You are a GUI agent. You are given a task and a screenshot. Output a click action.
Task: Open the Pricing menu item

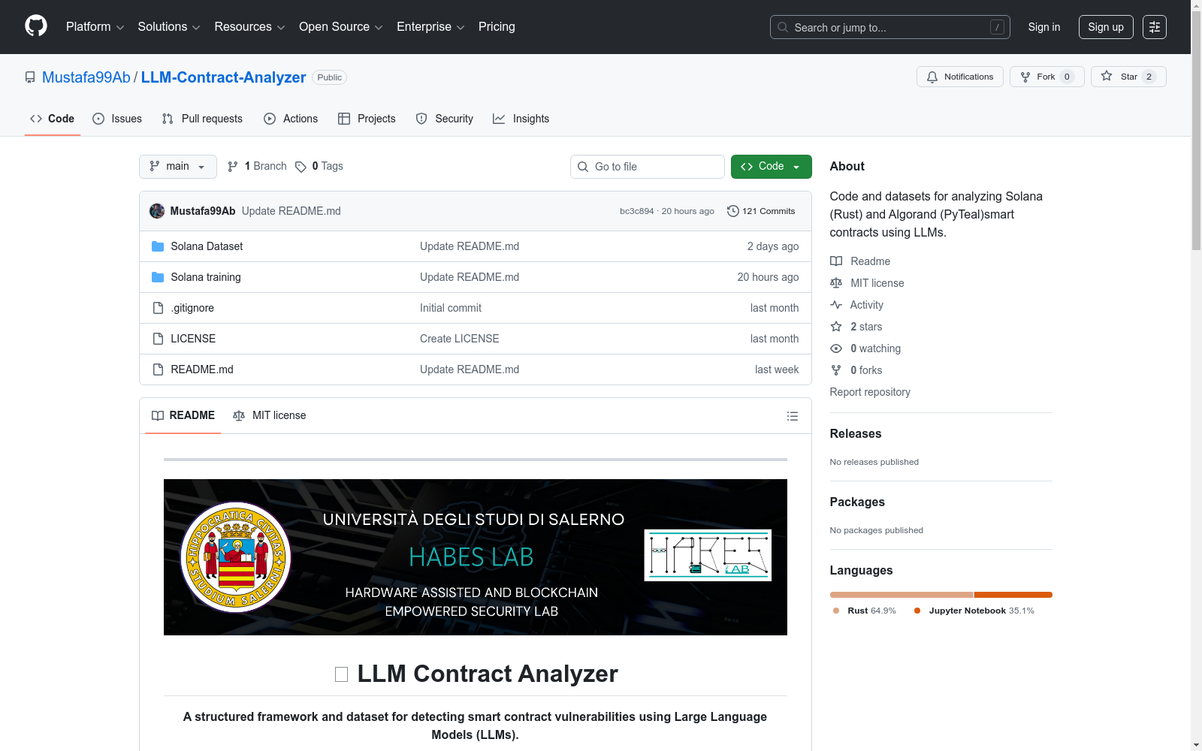[x=497, y=27]
